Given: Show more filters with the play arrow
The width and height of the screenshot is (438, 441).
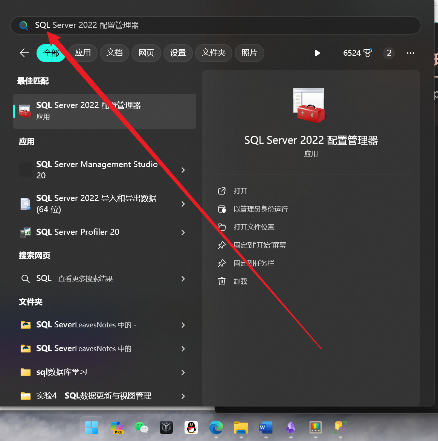Looking at the screenshot, I should (317, 53).
